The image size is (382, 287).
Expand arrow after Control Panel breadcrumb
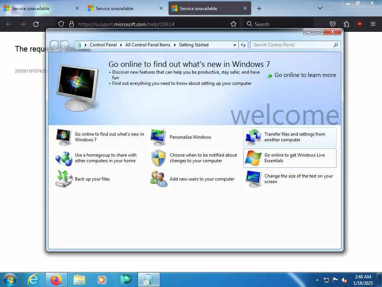coord(121,45)
